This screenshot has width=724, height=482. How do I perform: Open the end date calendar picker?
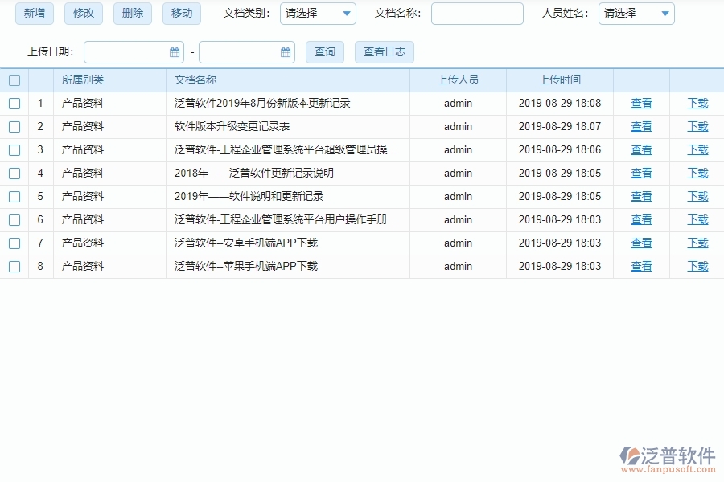tap(285, 51)
